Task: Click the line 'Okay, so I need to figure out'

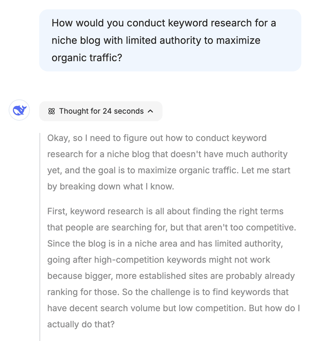Action: [157, 138]
